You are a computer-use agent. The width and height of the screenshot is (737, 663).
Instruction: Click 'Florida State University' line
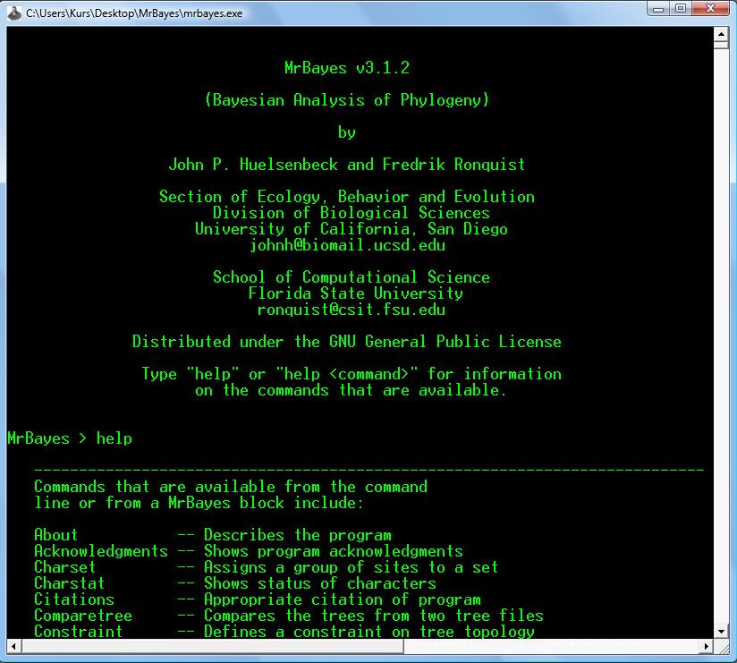(356, 293)
